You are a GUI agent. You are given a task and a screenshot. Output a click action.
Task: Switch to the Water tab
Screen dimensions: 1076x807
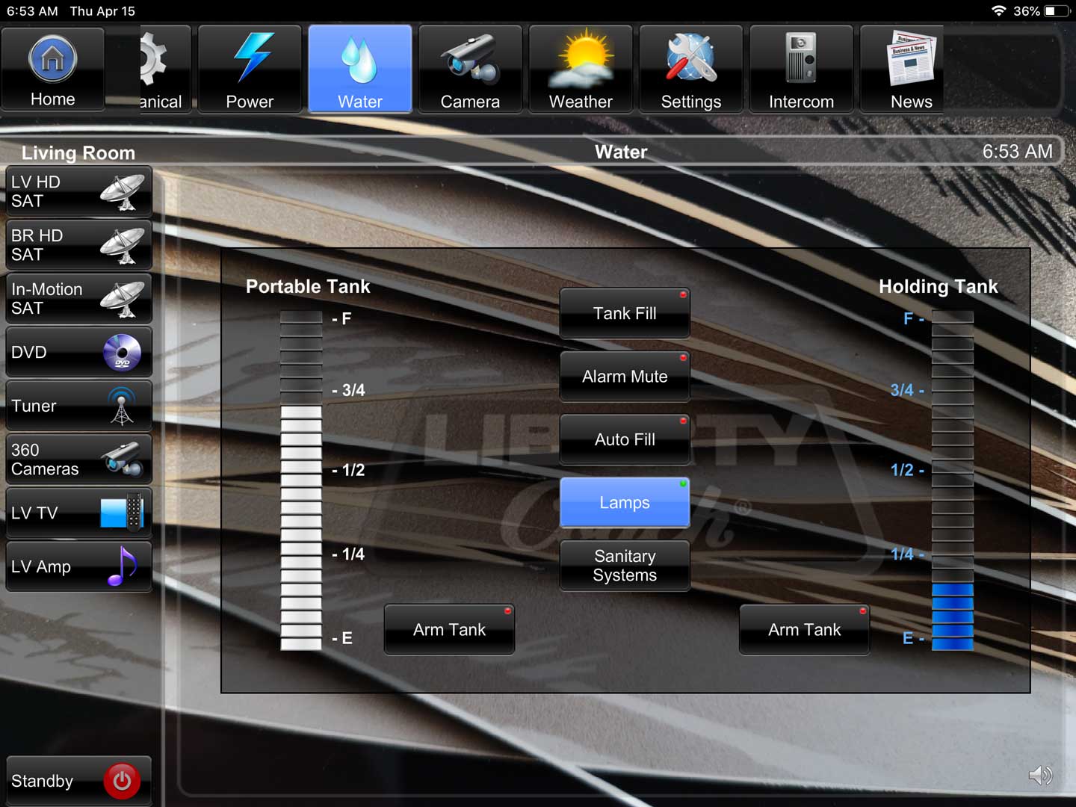point(359,67)
